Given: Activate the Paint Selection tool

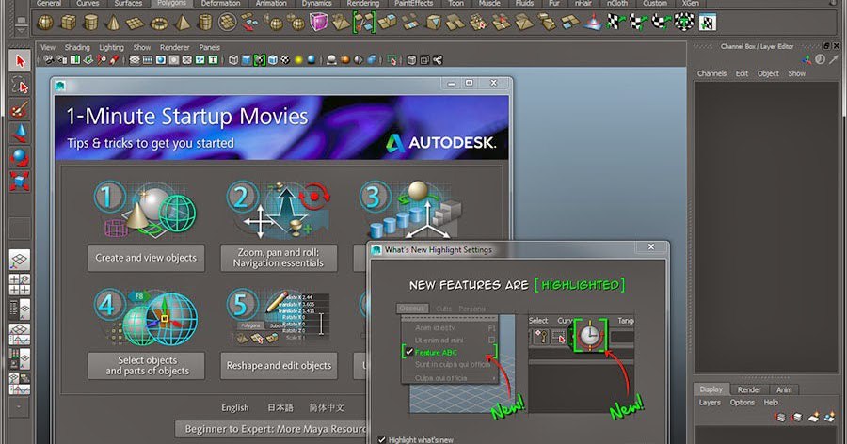Looking at the screenshot, I should point(20,110).
